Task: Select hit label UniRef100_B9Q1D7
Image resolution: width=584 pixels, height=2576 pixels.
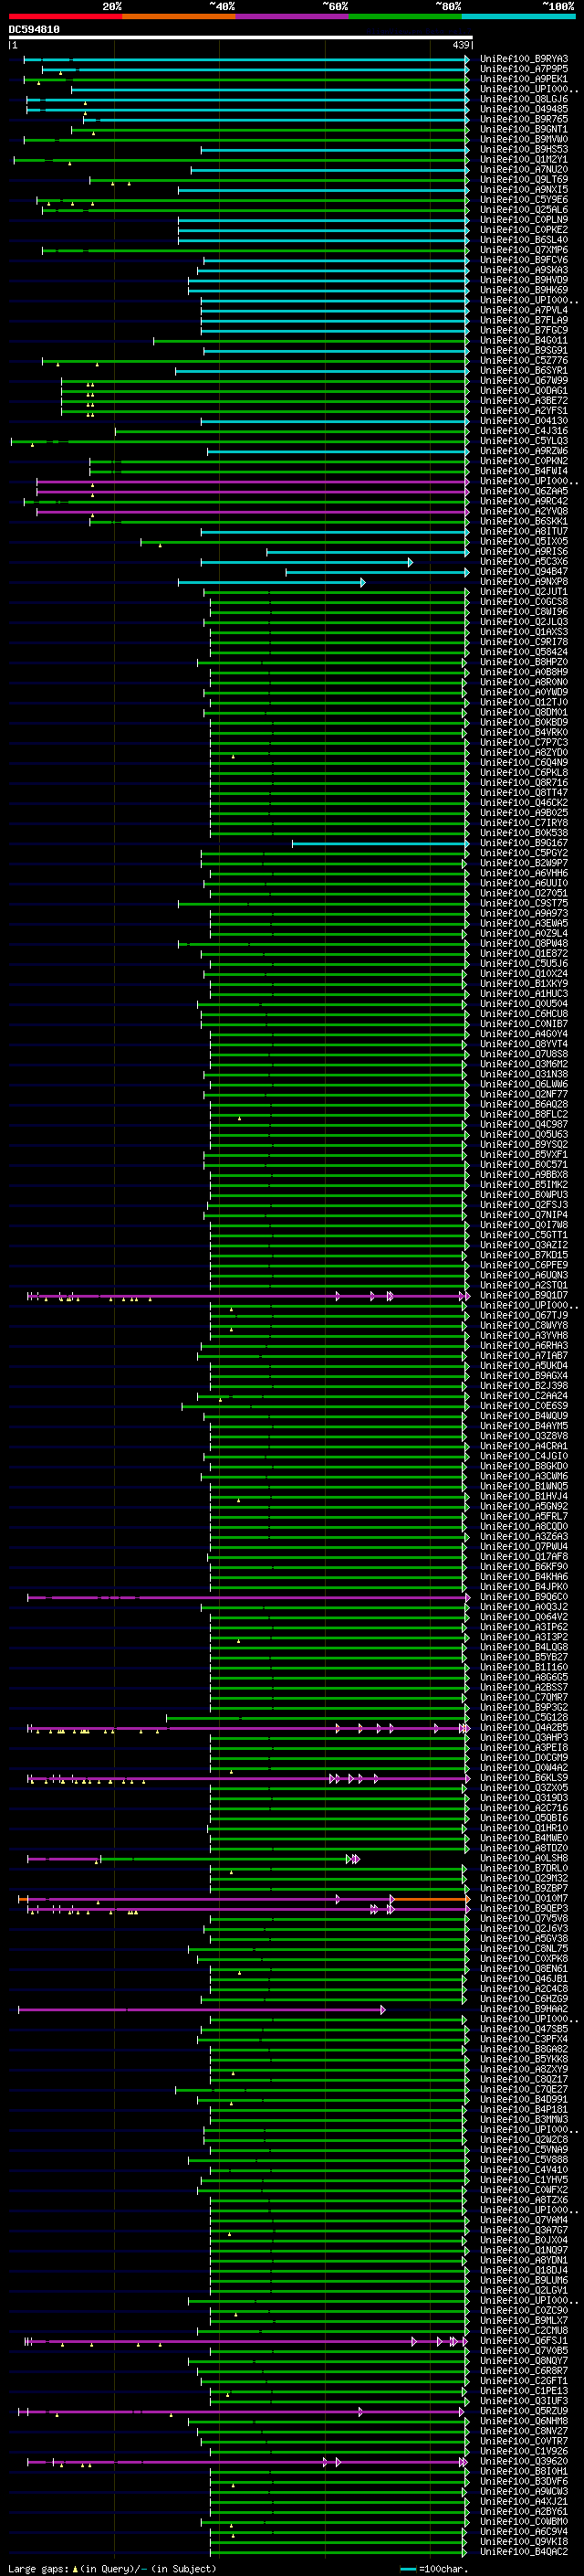Action: click(x=524, y=1296)
